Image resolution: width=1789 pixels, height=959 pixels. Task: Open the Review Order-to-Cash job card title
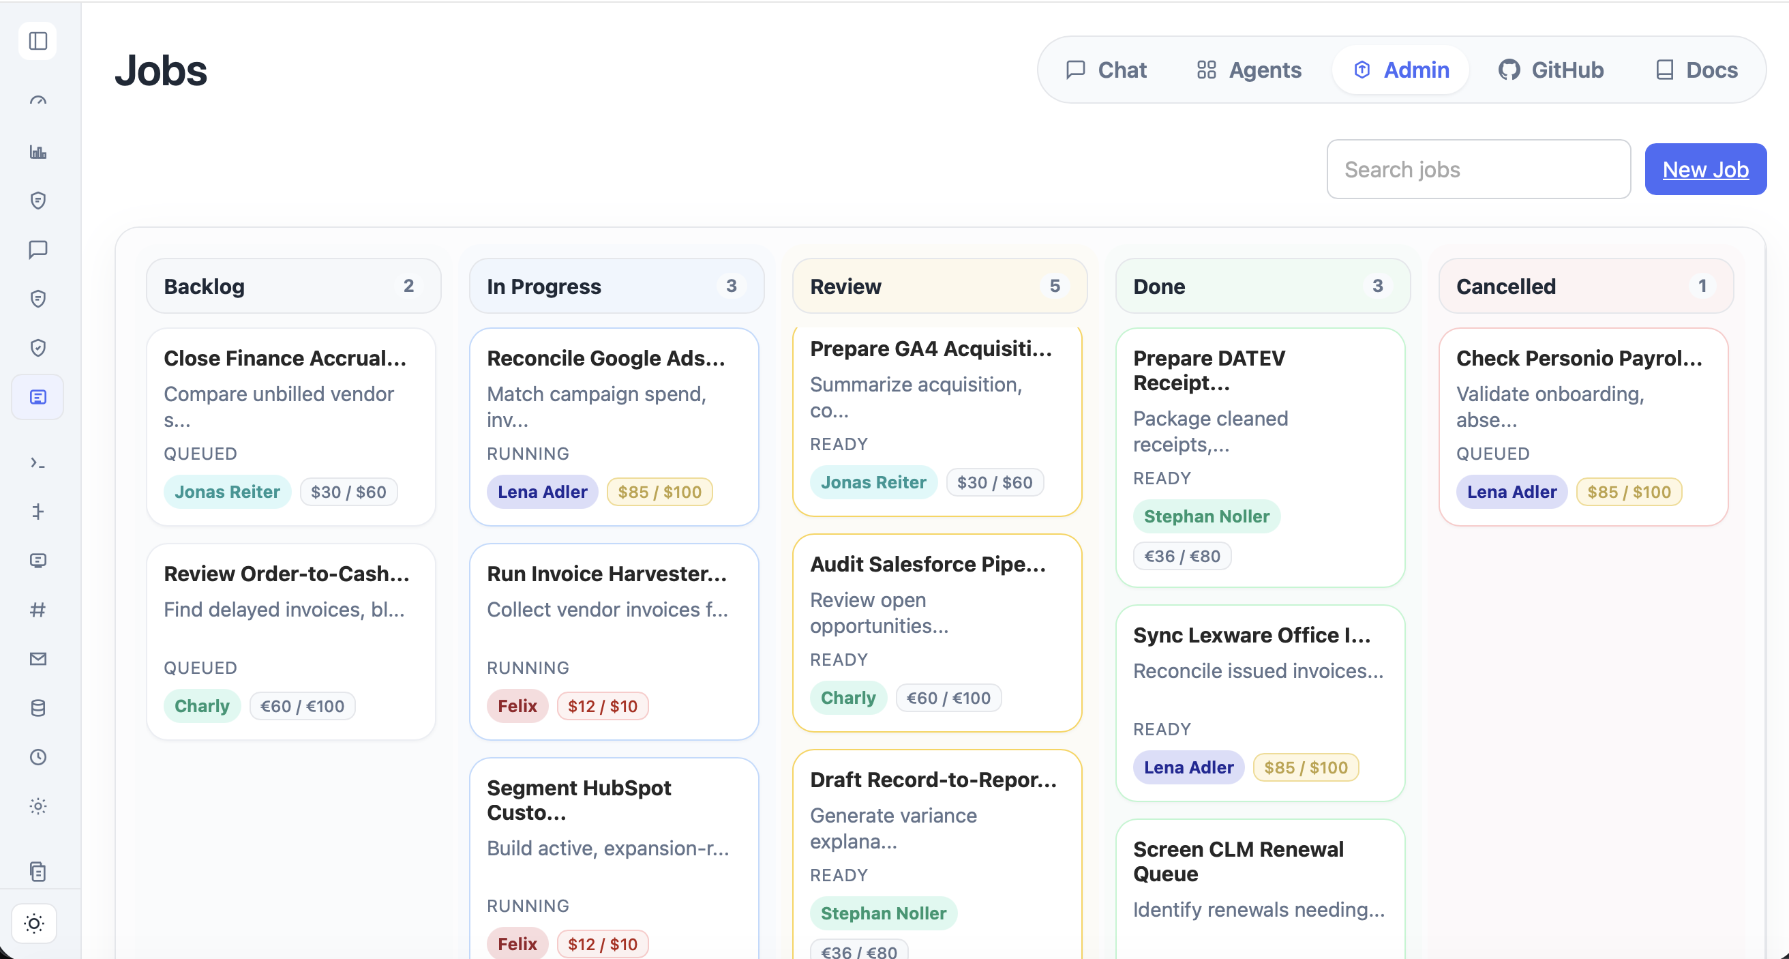click(x=286, y=574)
